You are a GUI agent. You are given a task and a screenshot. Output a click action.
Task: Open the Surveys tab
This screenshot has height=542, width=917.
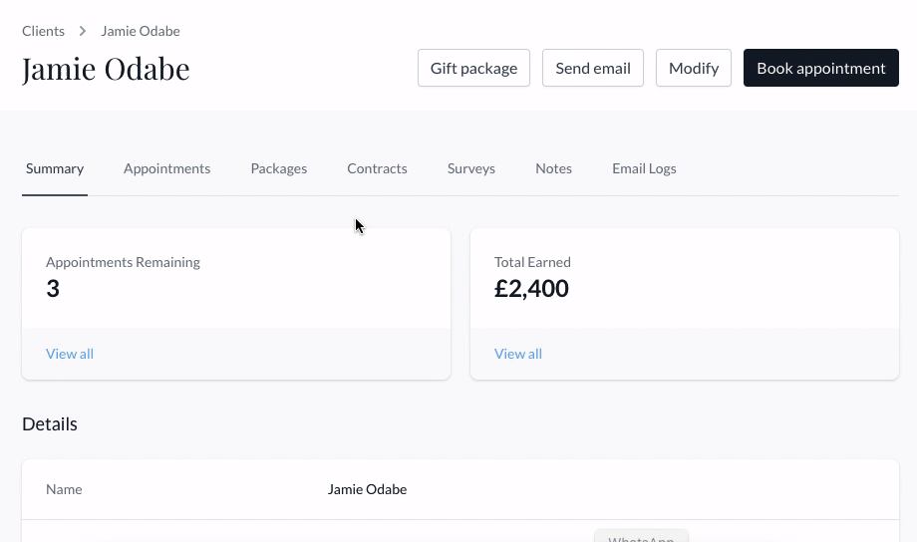coord(471,168)
